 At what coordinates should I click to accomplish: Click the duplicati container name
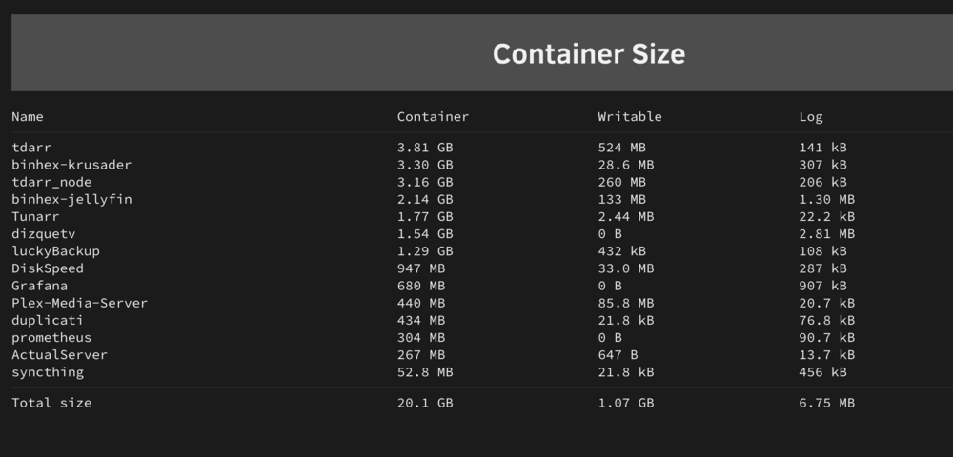point(48,320)
